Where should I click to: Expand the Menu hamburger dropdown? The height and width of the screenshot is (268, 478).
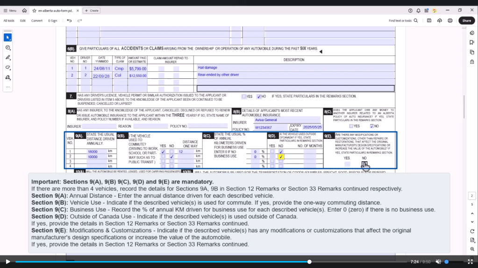pos(9,10)
